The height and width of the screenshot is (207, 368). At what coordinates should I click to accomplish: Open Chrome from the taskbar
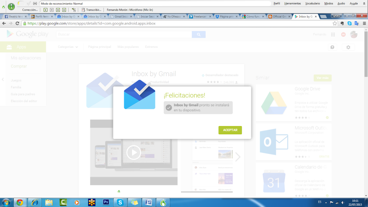coord(20,202)
